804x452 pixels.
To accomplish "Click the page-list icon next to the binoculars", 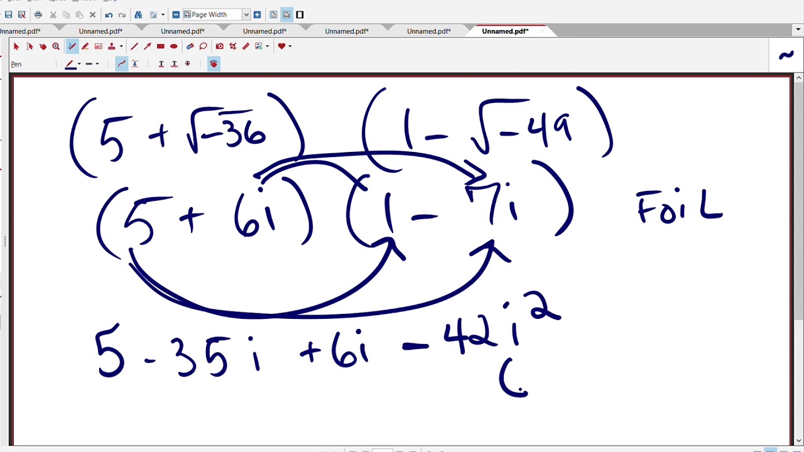I will 153,14.
